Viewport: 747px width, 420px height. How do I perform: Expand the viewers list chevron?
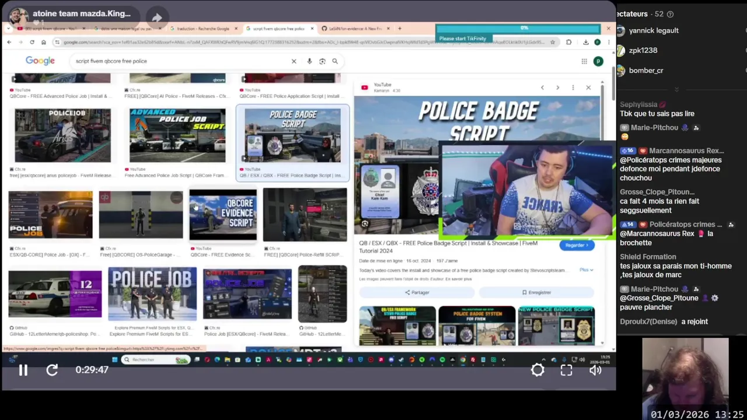676,89
